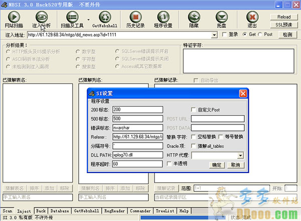The width and height of the screenshot is (301, 221).
Task: Expand arrow next to 扫描及工具
Action: 88,19
